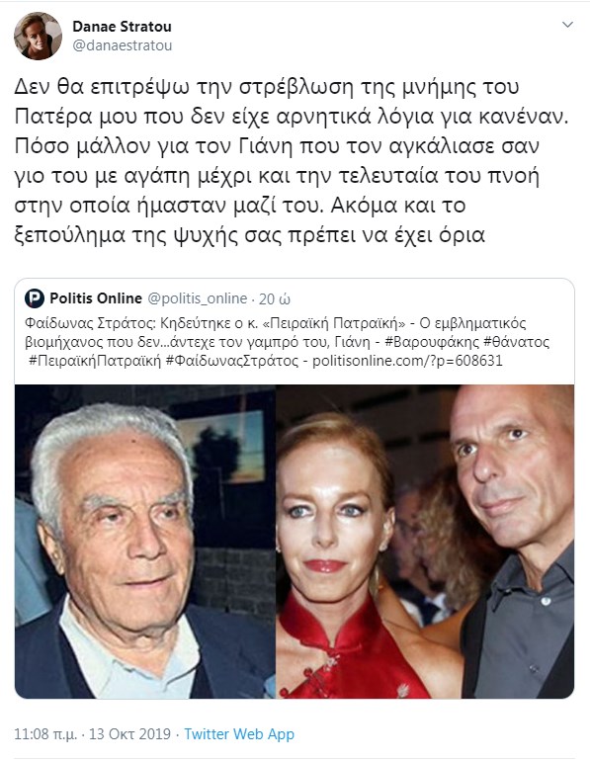The image size is (590, 762).
Task: View the photo of the white-haired elderly man
Action: click(x=145, y=542)
